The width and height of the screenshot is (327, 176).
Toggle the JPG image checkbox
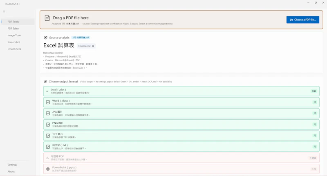click(x=48, y=113)
